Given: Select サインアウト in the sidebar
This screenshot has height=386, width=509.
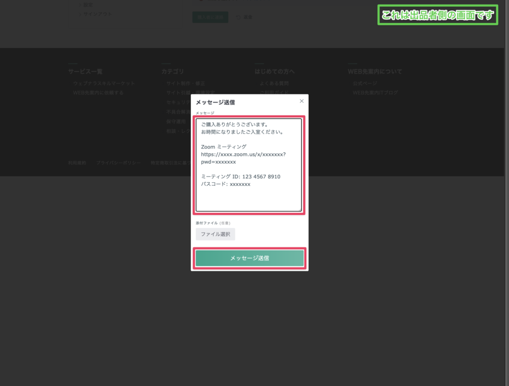Looking at the screenshot, I should click(97, 14).
